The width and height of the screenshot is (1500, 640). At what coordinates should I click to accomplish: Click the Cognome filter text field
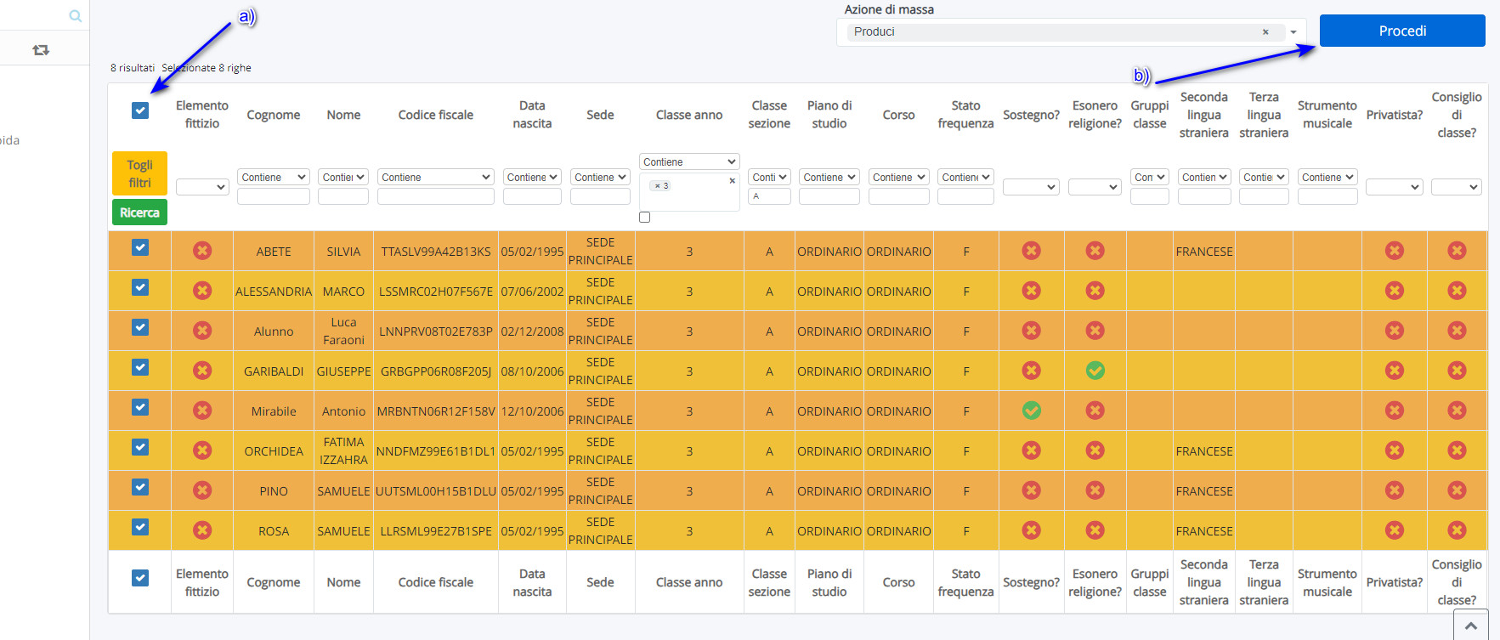[x=273, y=196]
